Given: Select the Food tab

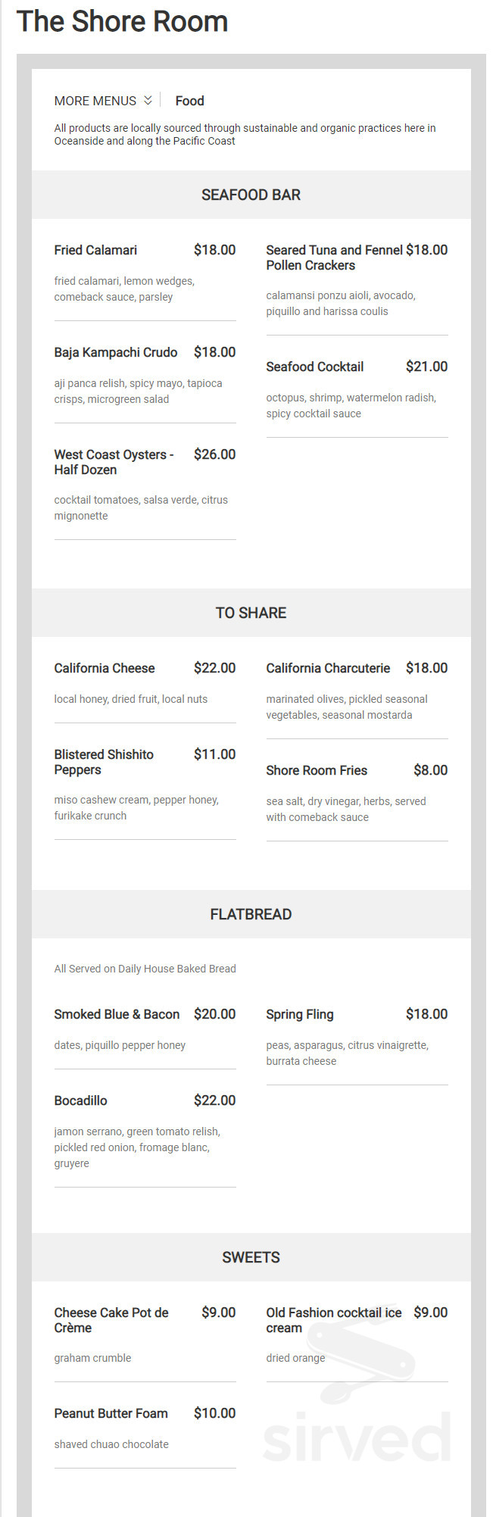Looking at the screenshot, I should (x=189, y=100).
